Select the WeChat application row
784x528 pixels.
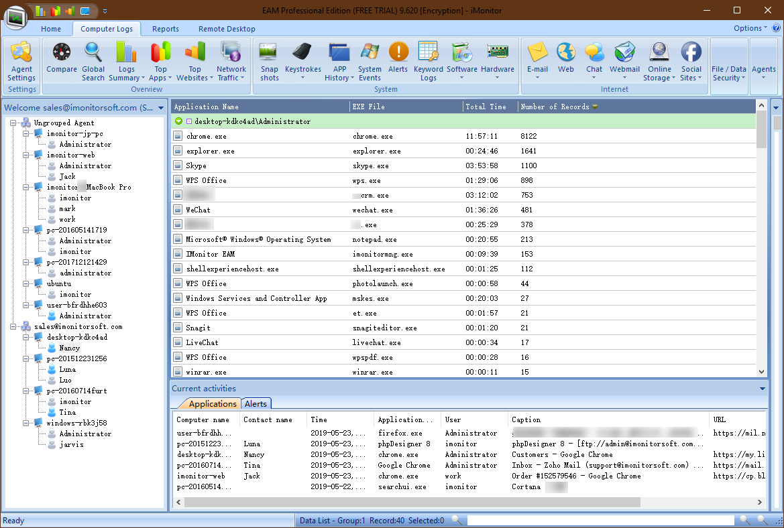click(x=463, y=210)
